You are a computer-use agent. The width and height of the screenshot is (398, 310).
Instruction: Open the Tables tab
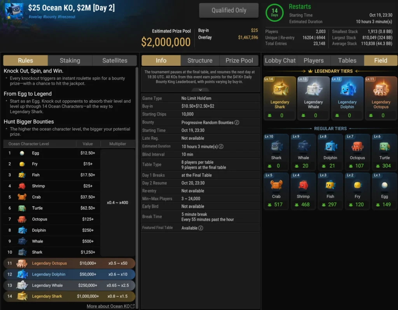tap(347, 61)
